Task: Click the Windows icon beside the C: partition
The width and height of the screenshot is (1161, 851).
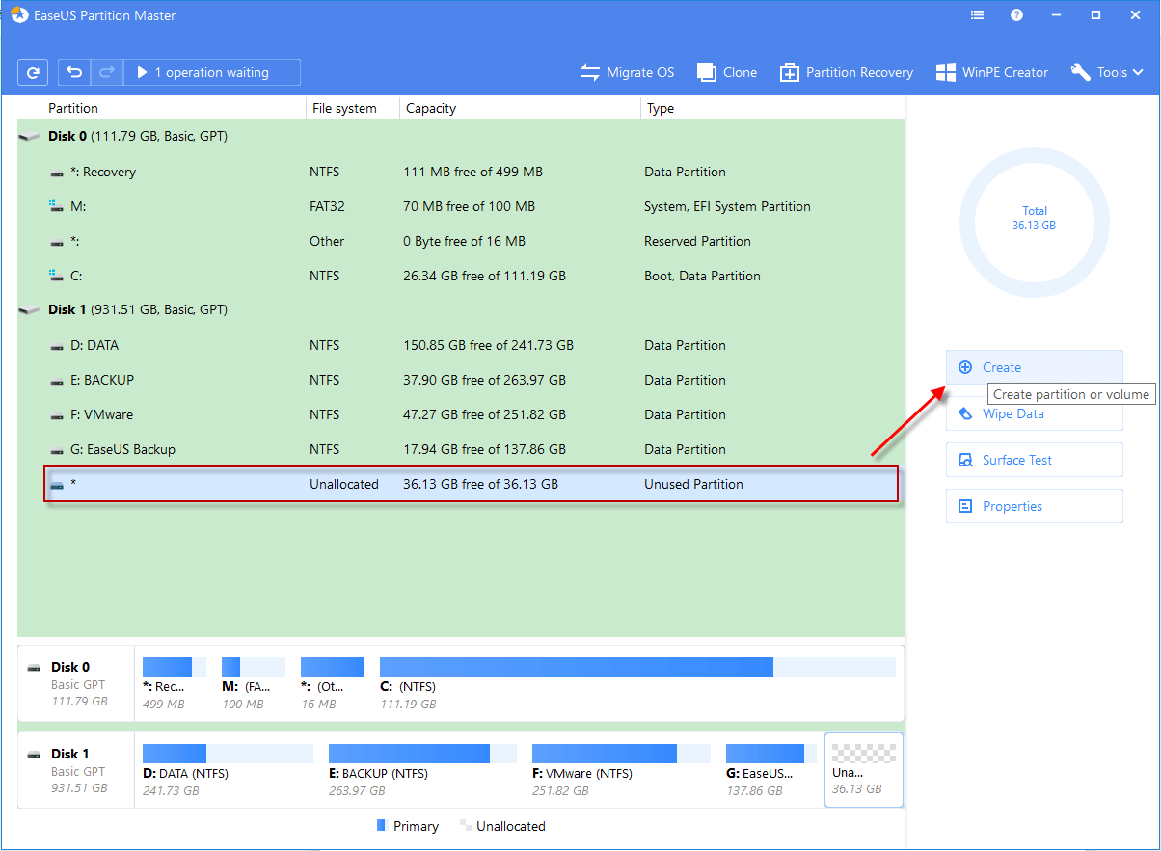Action: pos(56,276)
